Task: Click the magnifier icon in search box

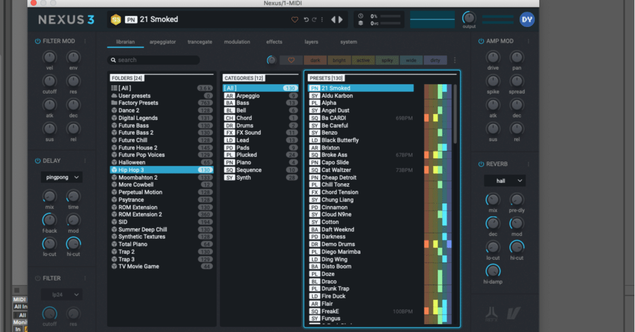Action: click(x=113, y=60)
